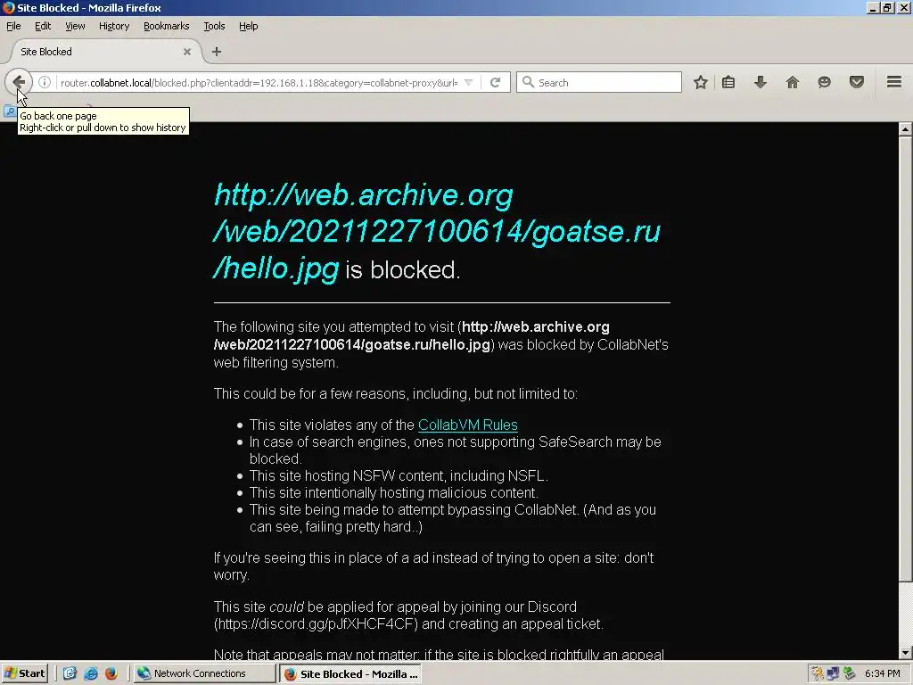Click the bold blocked URL in paragraph
913x685 pixels.
coord(412,335)
